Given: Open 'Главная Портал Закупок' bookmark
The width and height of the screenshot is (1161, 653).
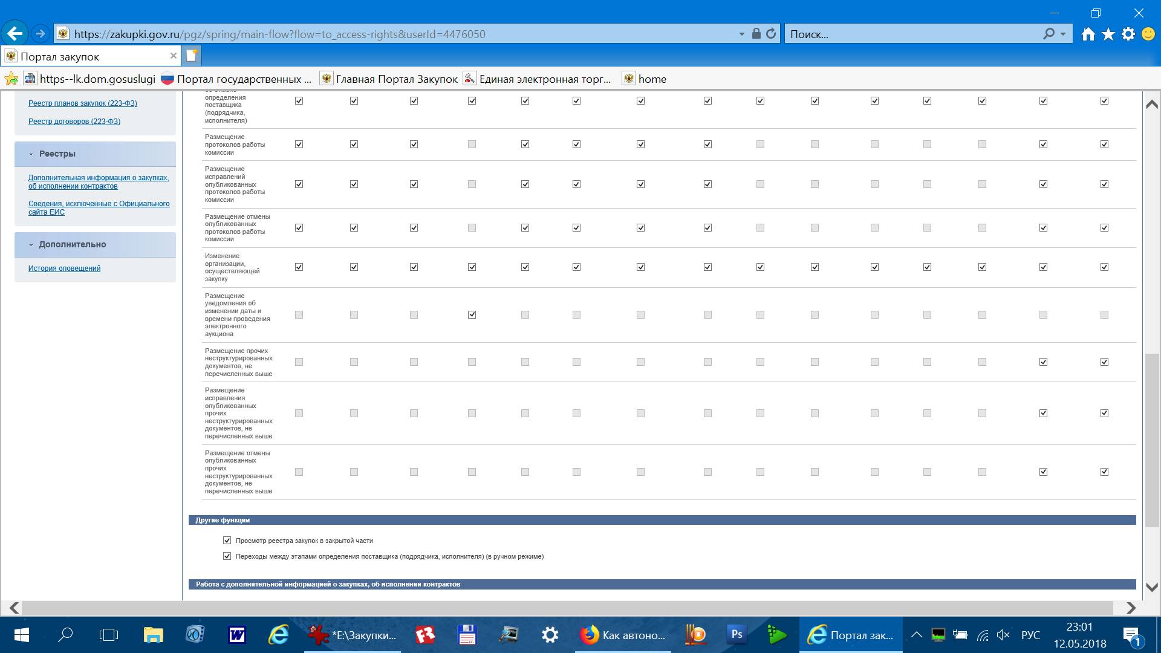Looking at the screenshot, I should (x=396, y=79).
